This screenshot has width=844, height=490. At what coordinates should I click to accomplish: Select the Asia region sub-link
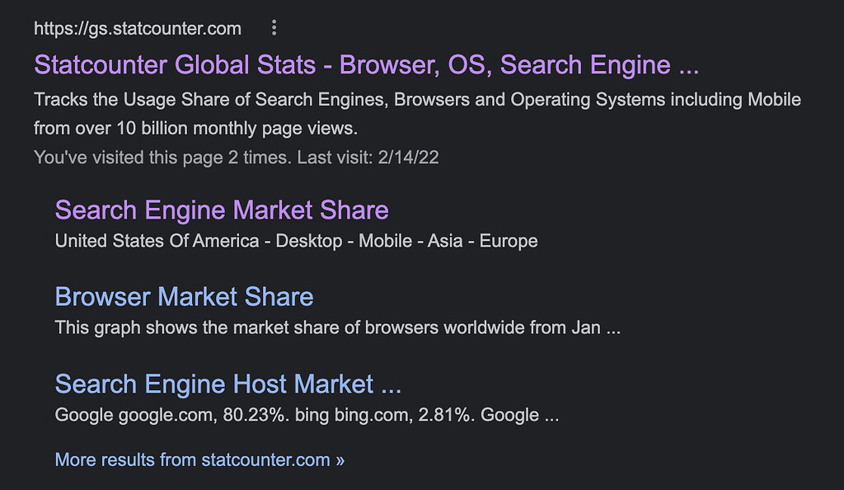[x=446, y=241]
